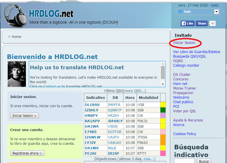Open DX callsign EG5TOR
The image size is (227, 163).
[115, 132]
